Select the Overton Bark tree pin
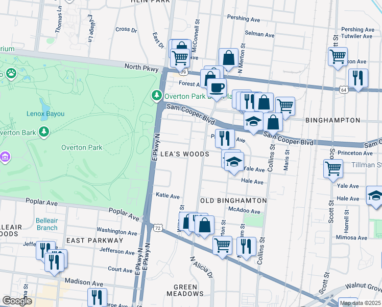 44,132
